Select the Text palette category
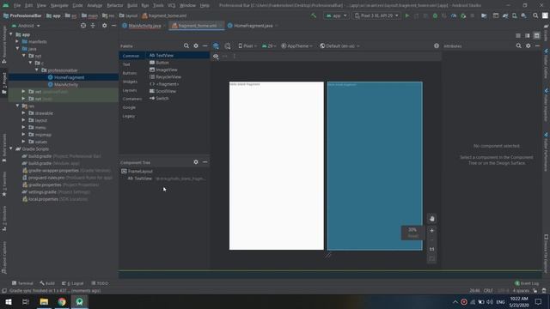This screenshot has height=309, width=550. [x=126, y=64]
